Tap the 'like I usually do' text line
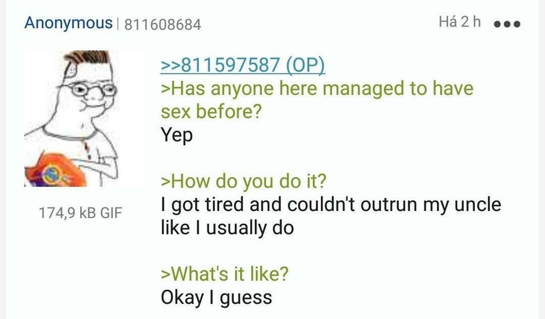 pyautogui.click(x=227, y=228)
